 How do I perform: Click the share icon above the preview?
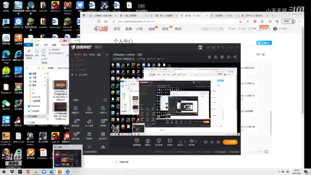[x=235, y=57]
